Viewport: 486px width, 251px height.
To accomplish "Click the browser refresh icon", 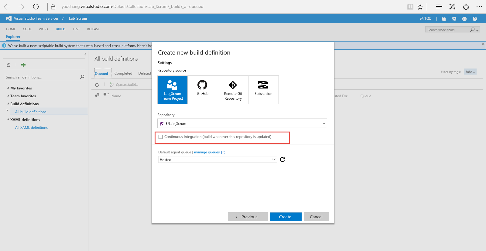I will 36,7.
